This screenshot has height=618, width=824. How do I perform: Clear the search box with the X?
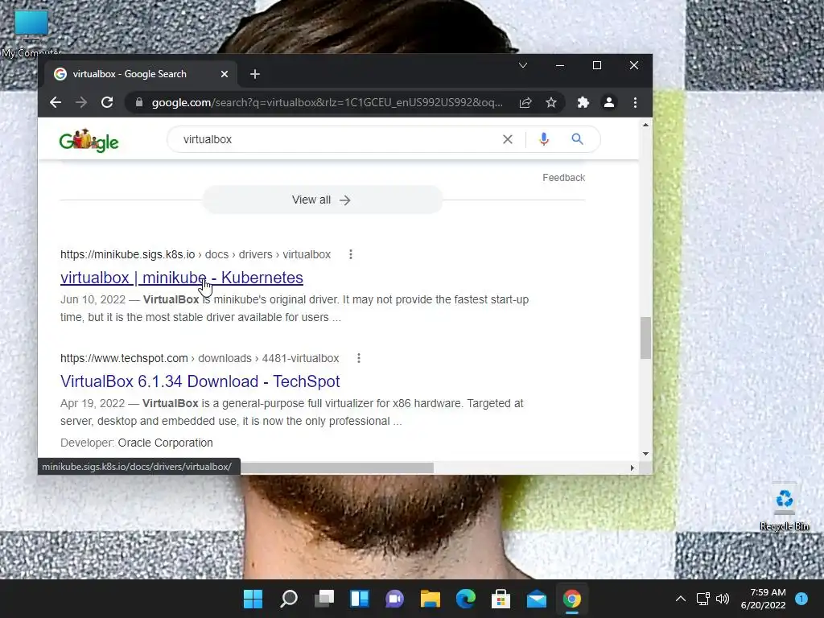coord(508,139)
